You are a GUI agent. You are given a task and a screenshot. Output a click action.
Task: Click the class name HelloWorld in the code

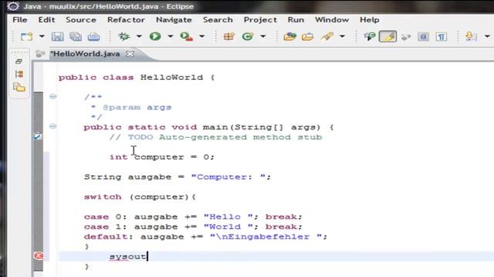click(171, 77)
